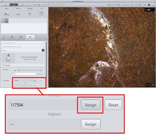Open the Best Image selection icon
The height and width of the screenshot is (135, 156).
pos(30,13)
